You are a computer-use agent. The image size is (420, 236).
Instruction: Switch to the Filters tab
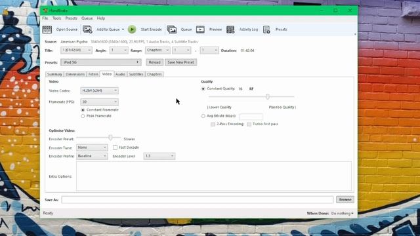pyautogui.click(x=93, y=74)
